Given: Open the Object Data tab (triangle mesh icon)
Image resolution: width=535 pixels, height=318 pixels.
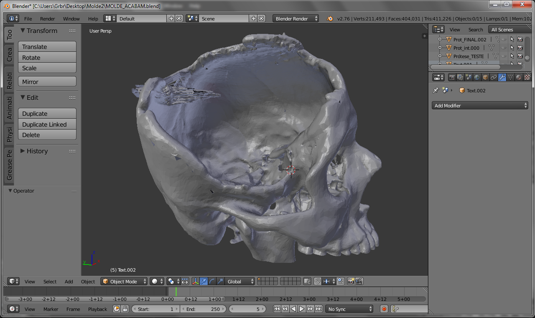Looking at the screenshot, I should [x=510, y=77].
